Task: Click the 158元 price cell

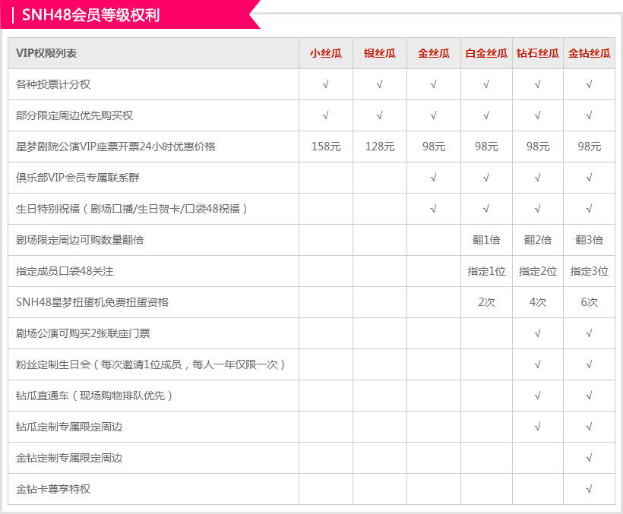Action: (x=326, y=147)
